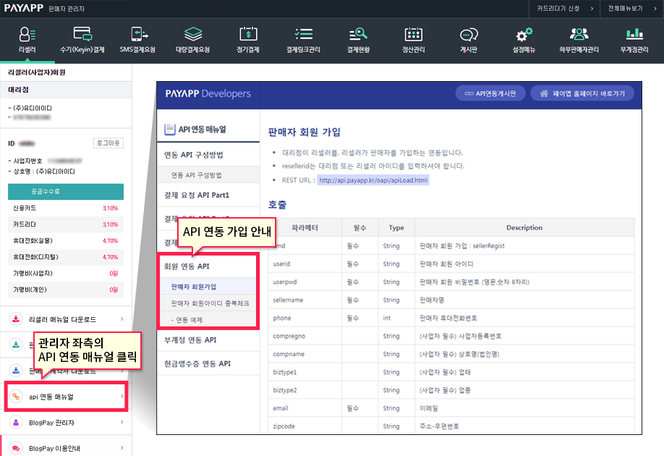Image resolution: width=664 pixels, height=456 pixels.
Task: Click the userid parameter cell
Action: tap(305, 263)
